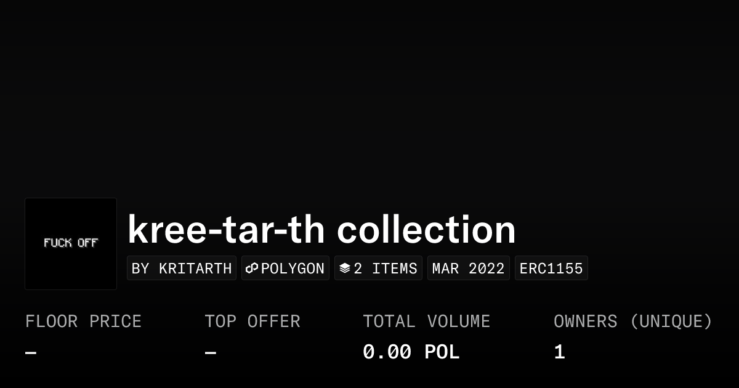Click the kree-tar-th collection title
739x388 pixels.
321,230
